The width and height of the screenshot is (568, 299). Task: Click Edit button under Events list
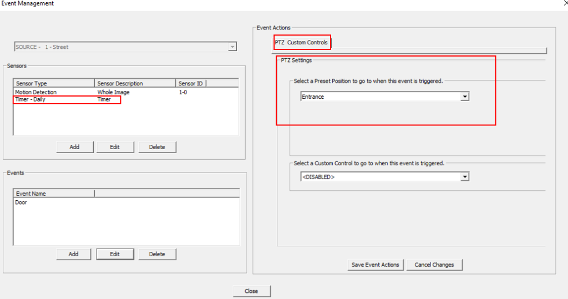tap(115, 254)
